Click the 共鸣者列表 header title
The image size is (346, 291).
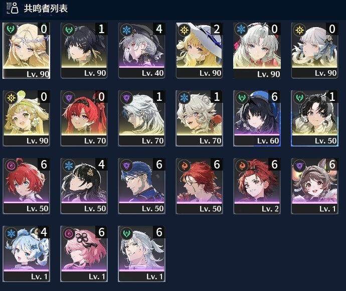tap(46, 9)
